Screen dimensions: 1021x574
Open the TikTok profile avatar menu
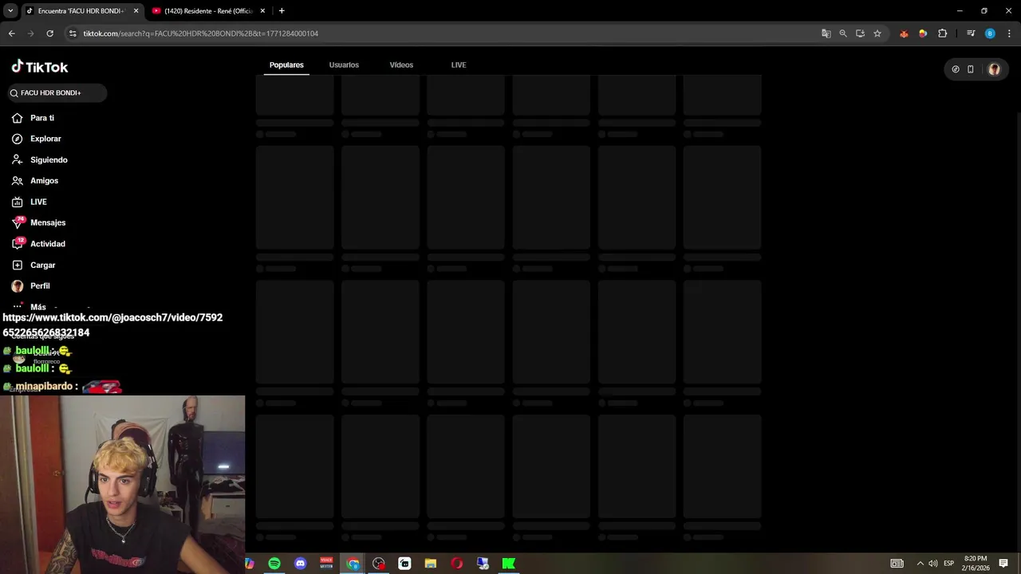994,69
